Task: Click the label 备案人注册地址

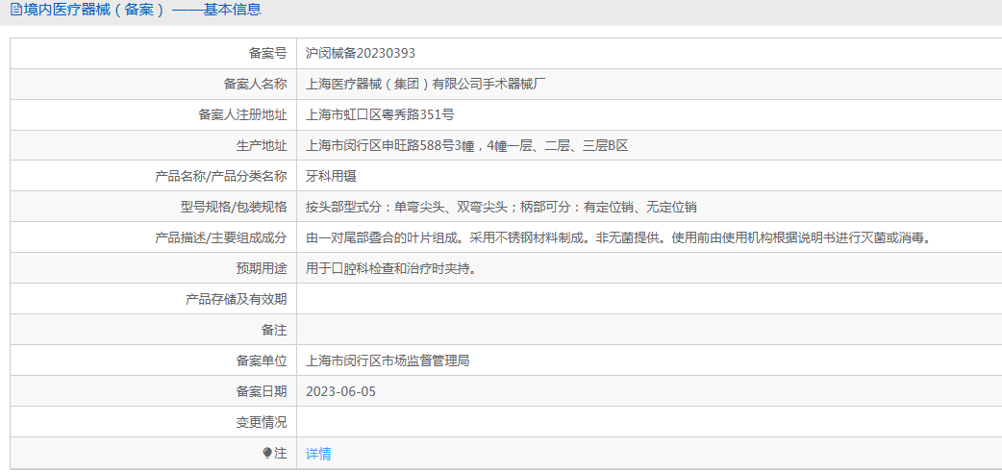Action: [242, 114]
